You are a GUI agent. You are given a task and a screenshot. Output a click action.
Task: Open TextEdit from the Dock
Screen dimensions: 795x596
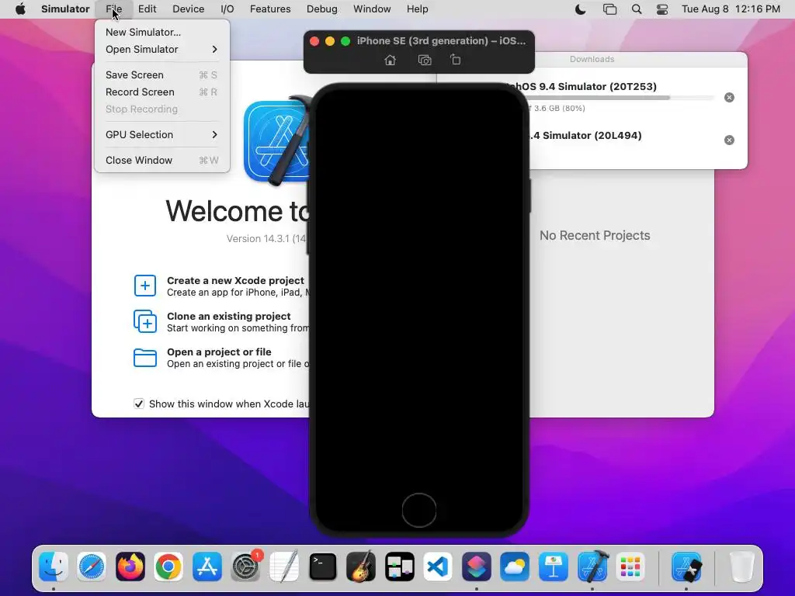click(284, 566)
